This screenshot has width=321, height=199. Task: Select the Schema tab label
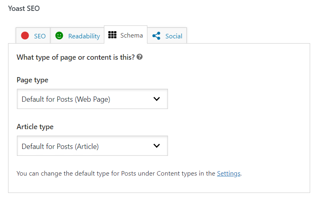pyautogui.click(x=131, y=35)
